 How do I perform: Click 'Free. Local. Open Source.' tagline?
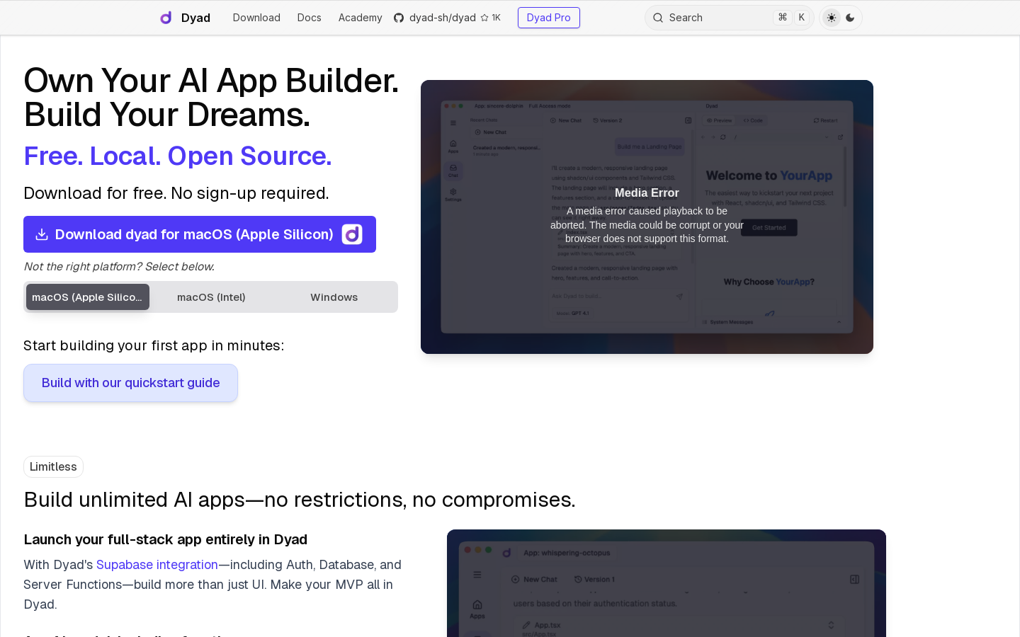pos(178,156)
